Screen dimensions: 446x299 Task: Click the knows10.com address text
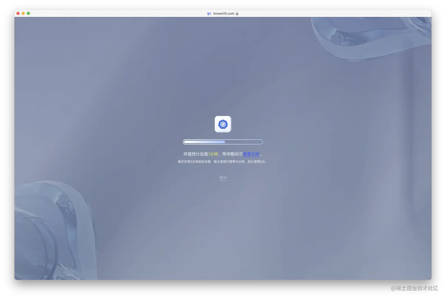tap(224, 14)
